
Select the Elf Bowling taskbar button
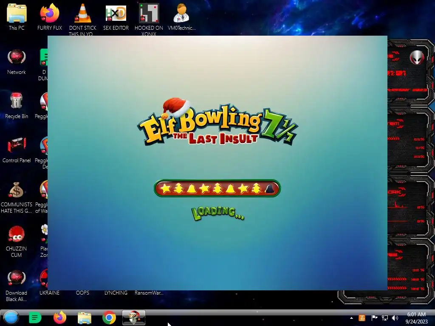click(x=134, y=318)
